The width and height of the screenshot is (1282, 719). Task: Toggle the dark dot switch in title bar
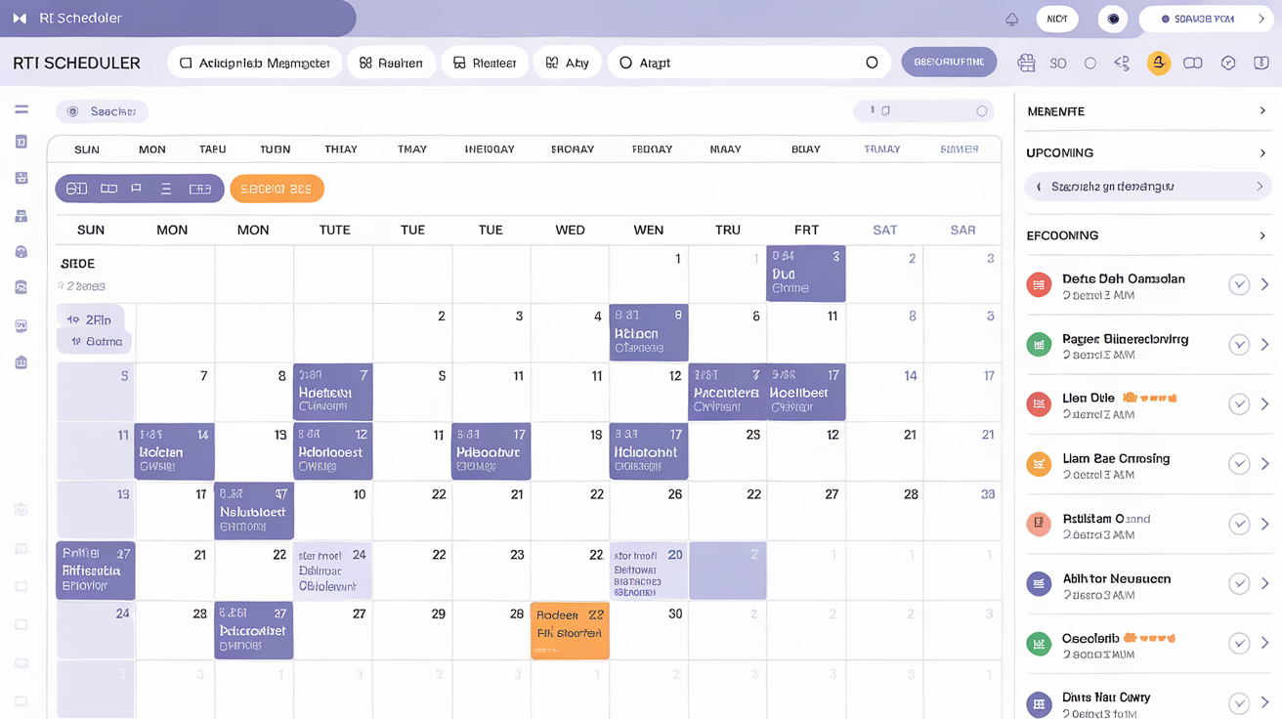click(1113, 19)
